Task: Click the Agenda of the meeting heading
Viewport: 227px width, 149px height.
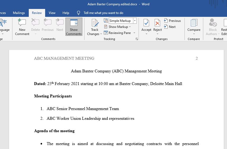Action: pos(54,131)
